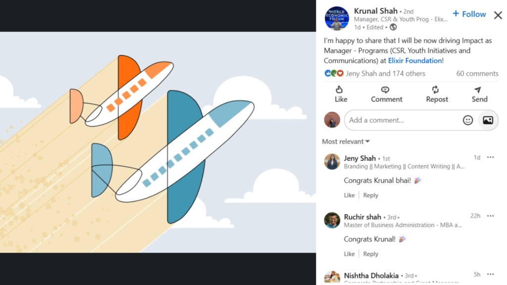507x285 pixels.
Task: Open emoji picker in comment box
Action: pyautogui.click(x=467, y=120)
